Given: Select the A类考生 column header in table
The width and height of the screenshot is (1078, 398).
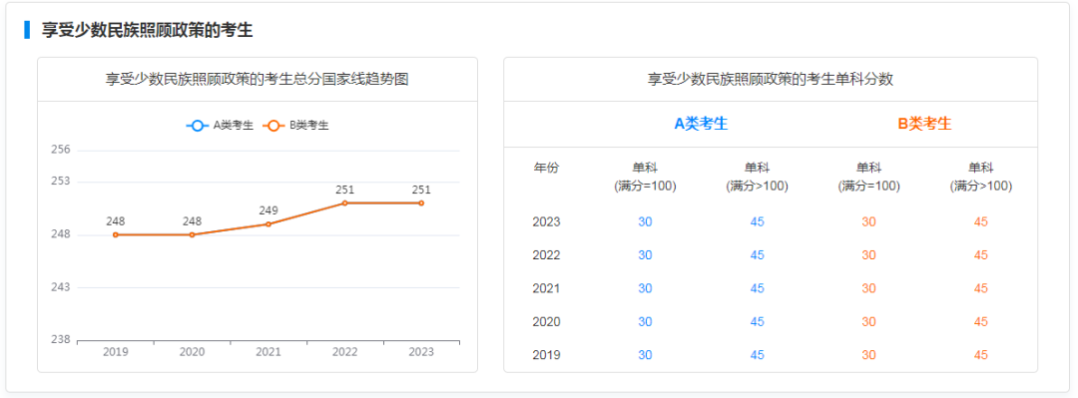Looking at the screenshot, I should [x=701, y=124].
